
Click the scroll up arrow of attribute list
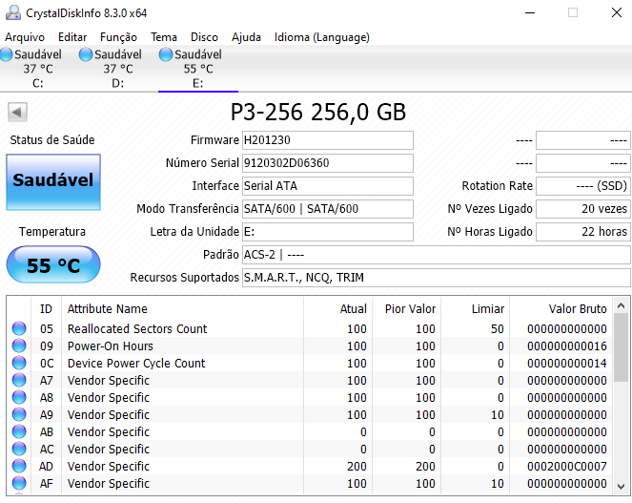(x=622, y=306)
